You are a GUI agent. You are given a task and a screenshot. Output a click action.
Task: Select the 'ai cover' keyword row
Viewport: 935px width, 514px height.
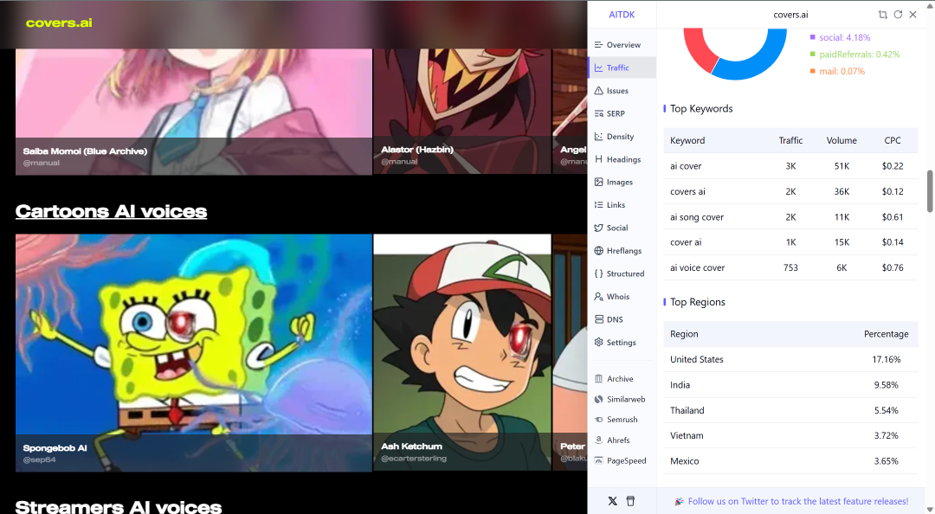pyautogui.click(x=790, y=166)
